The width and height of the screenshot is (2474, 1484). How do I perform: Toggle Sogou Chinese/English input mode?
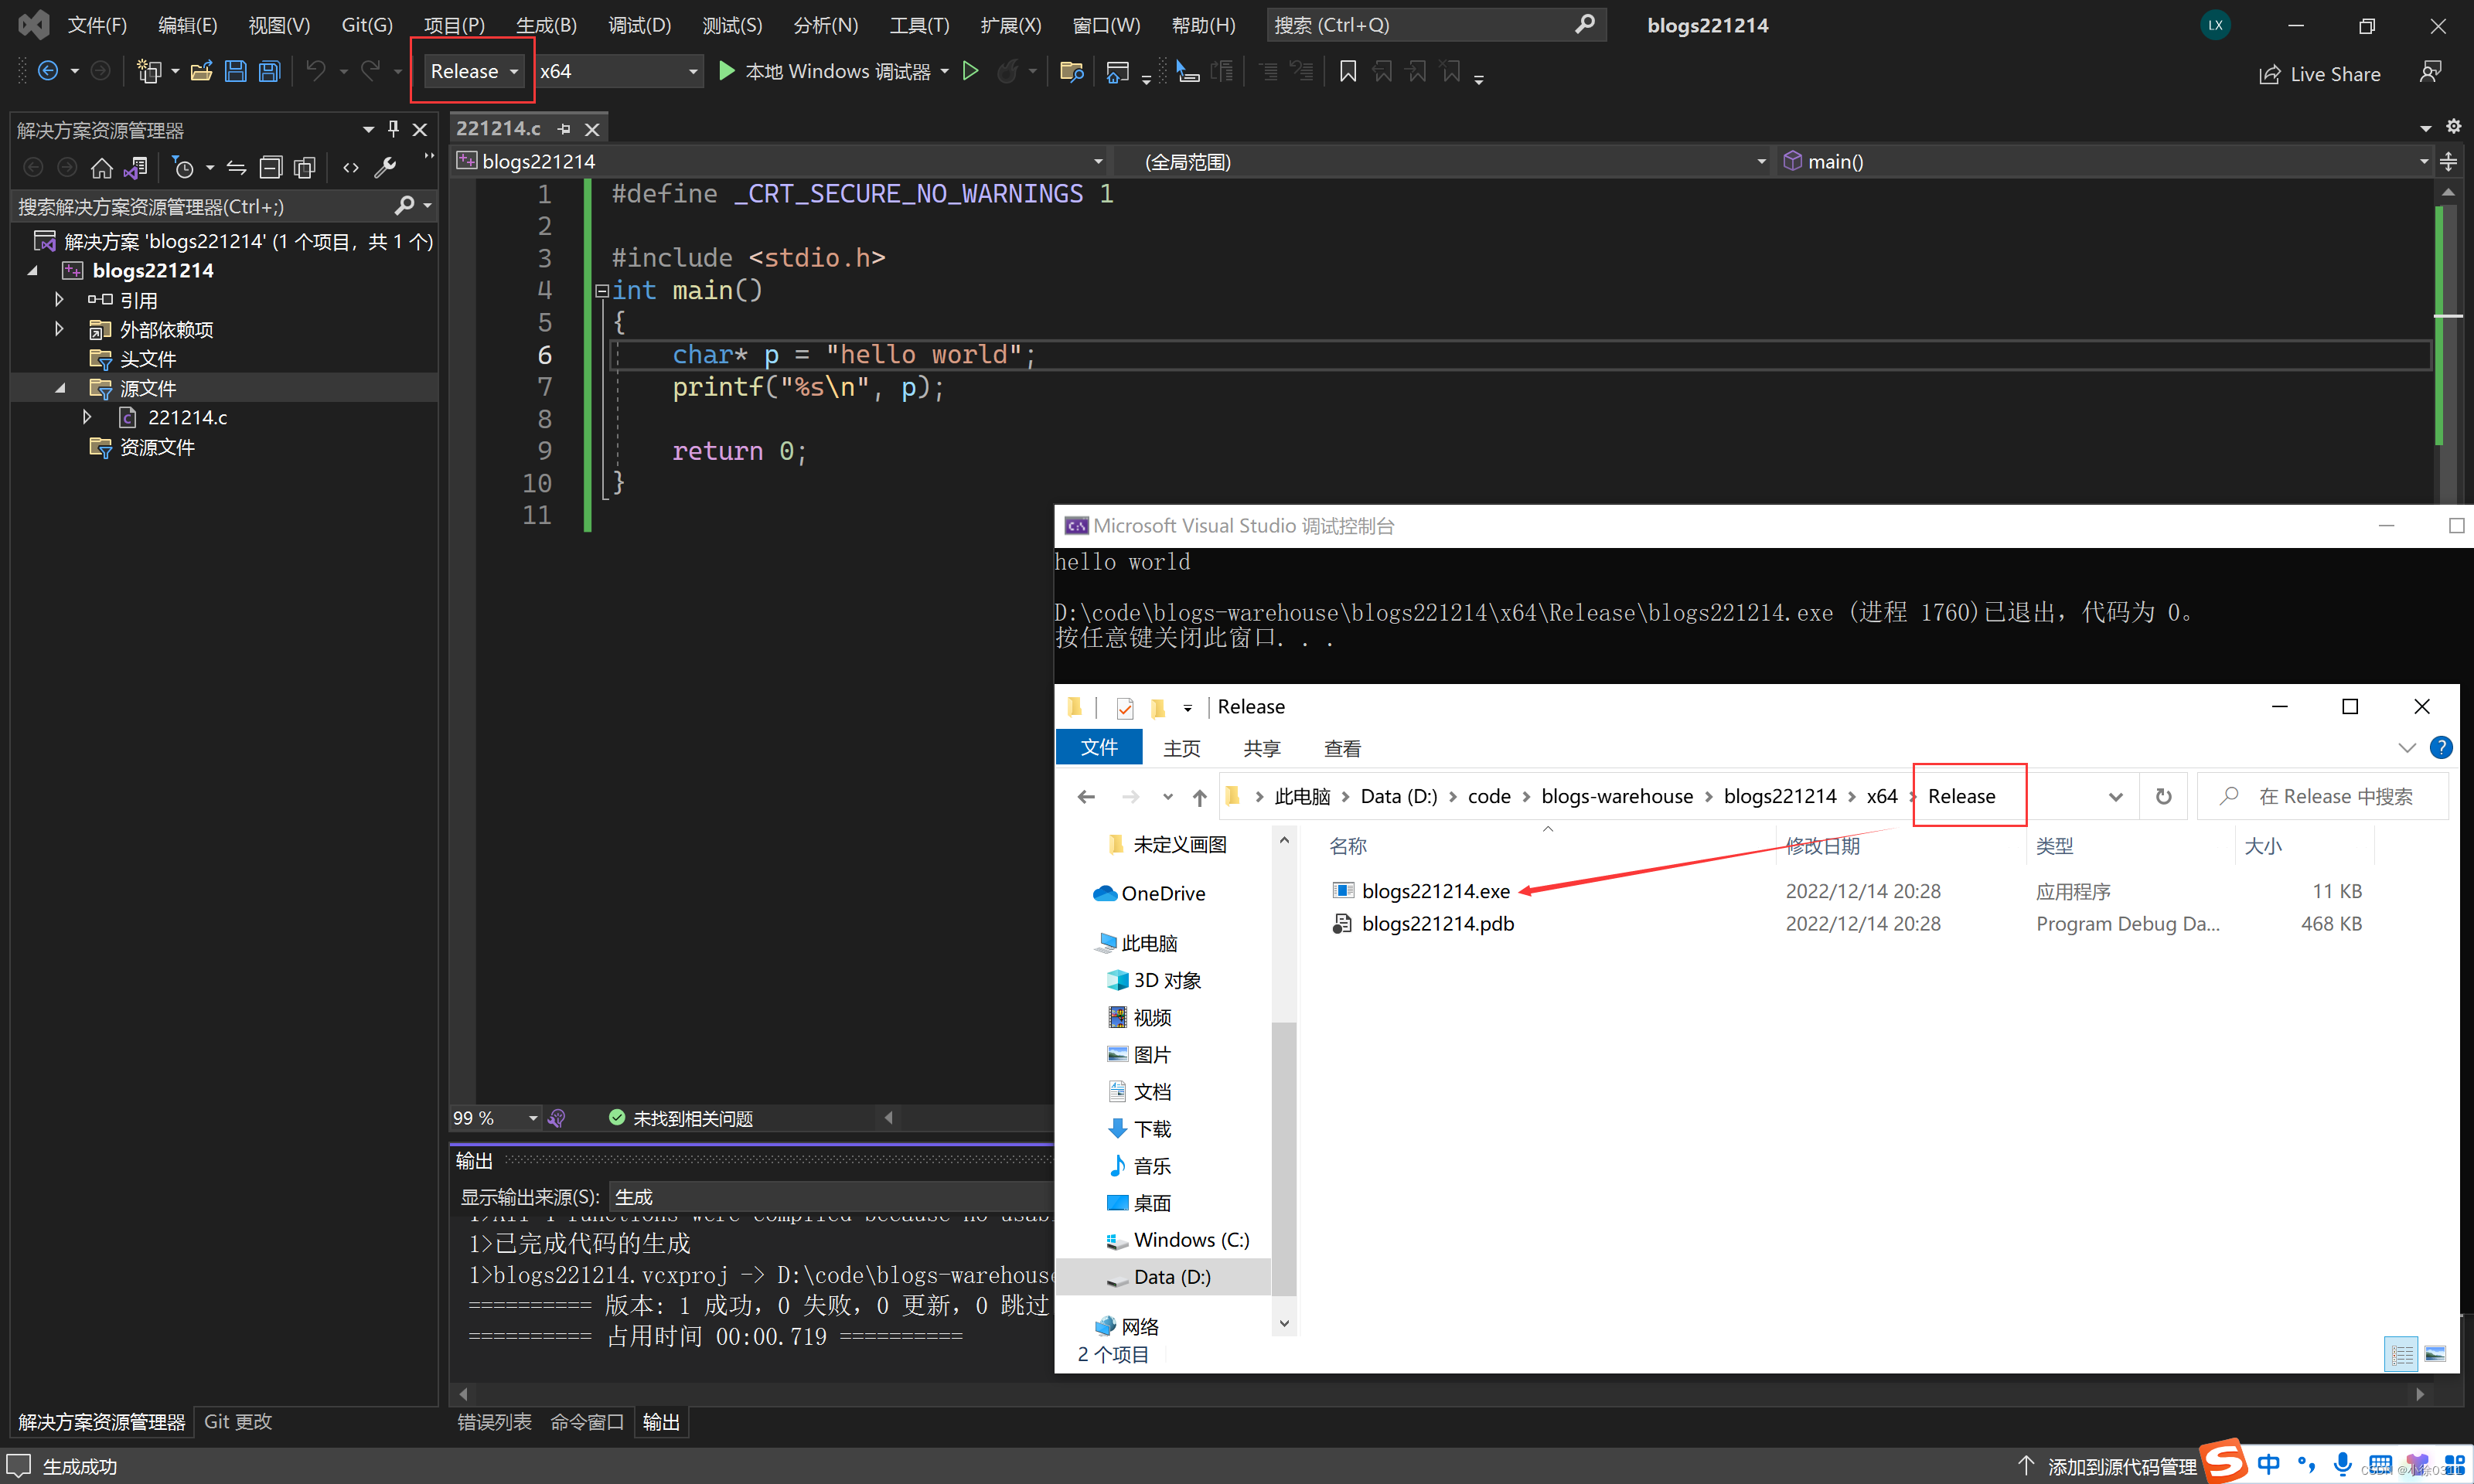pos(2268,1465)
